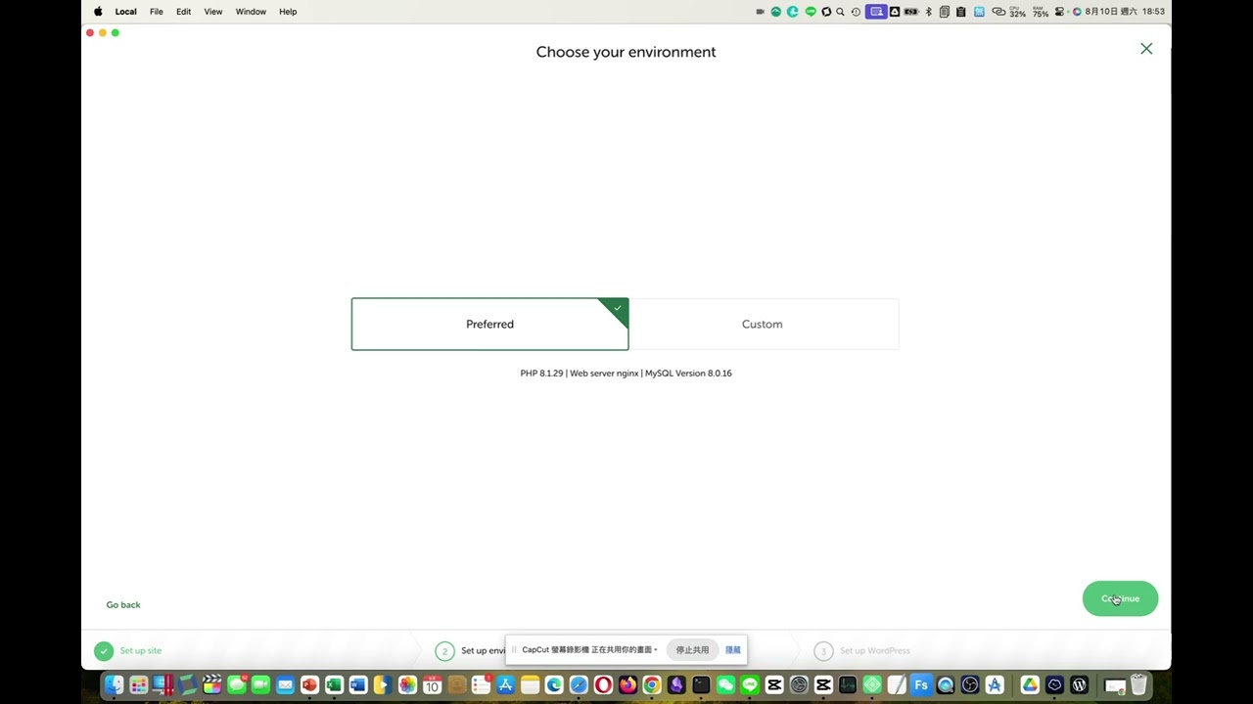The width and height of the screenshot is (1253, 704).
Task: Choose the Custom environment option
Action: [x=762, y=324]
